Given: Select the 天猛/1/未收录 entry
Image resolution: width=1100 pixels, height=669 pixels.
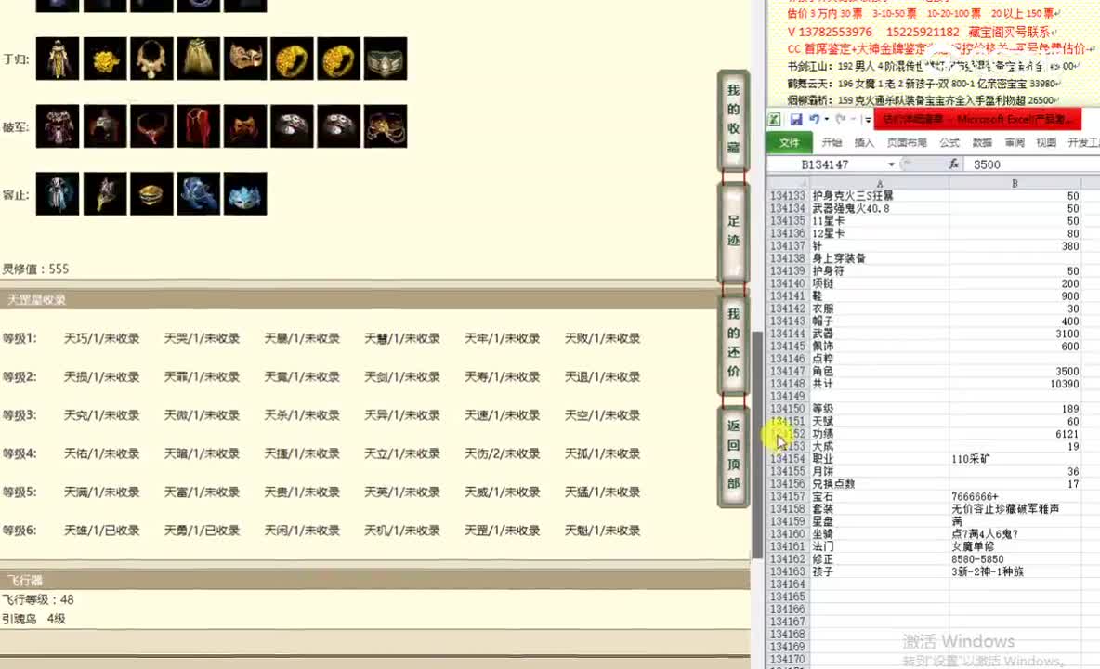Looking at the screenshot, I should (603, 492).
